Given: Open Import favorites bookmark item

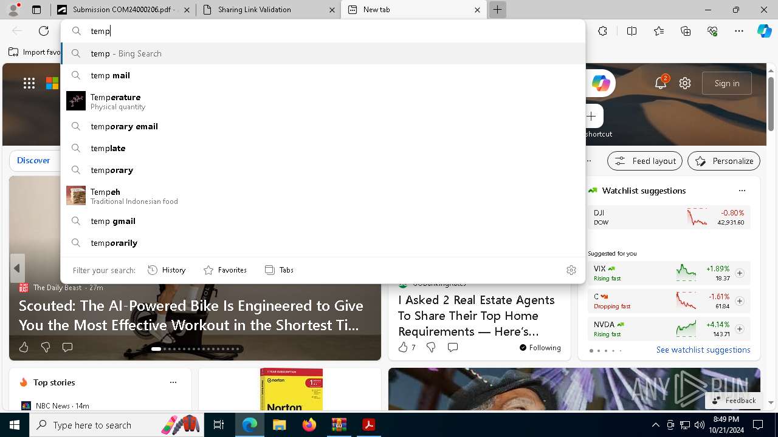Looking at the screenshot, I should pos(34,52).
